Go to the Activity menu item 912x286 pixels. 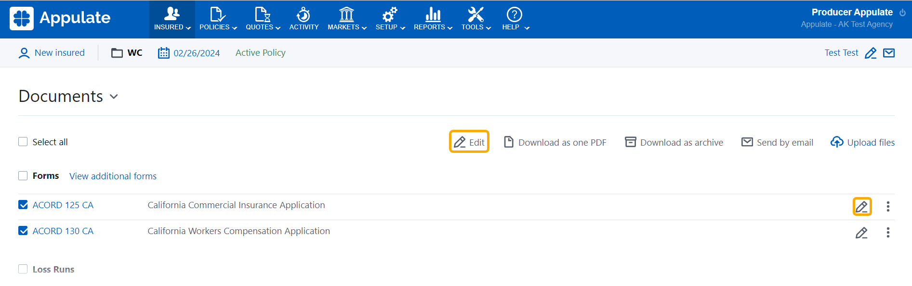click(304, 19)
